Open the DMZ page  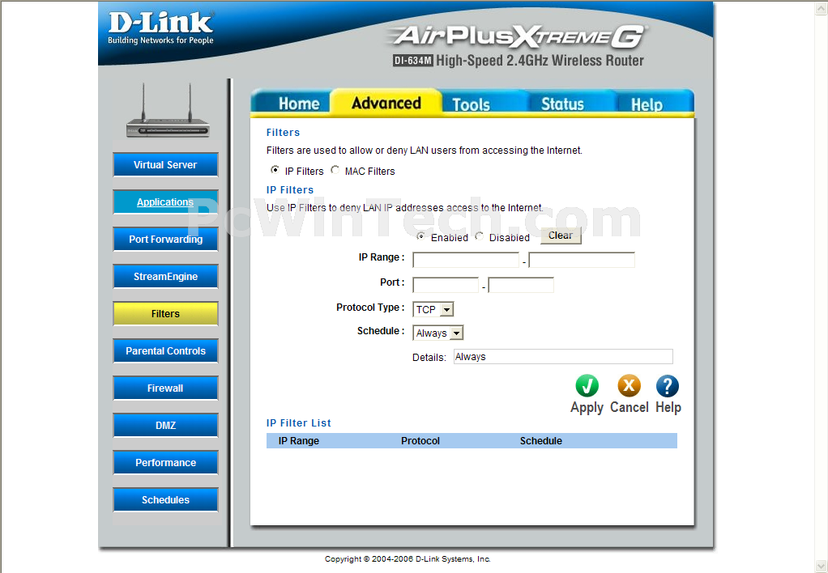coord(165,425)
